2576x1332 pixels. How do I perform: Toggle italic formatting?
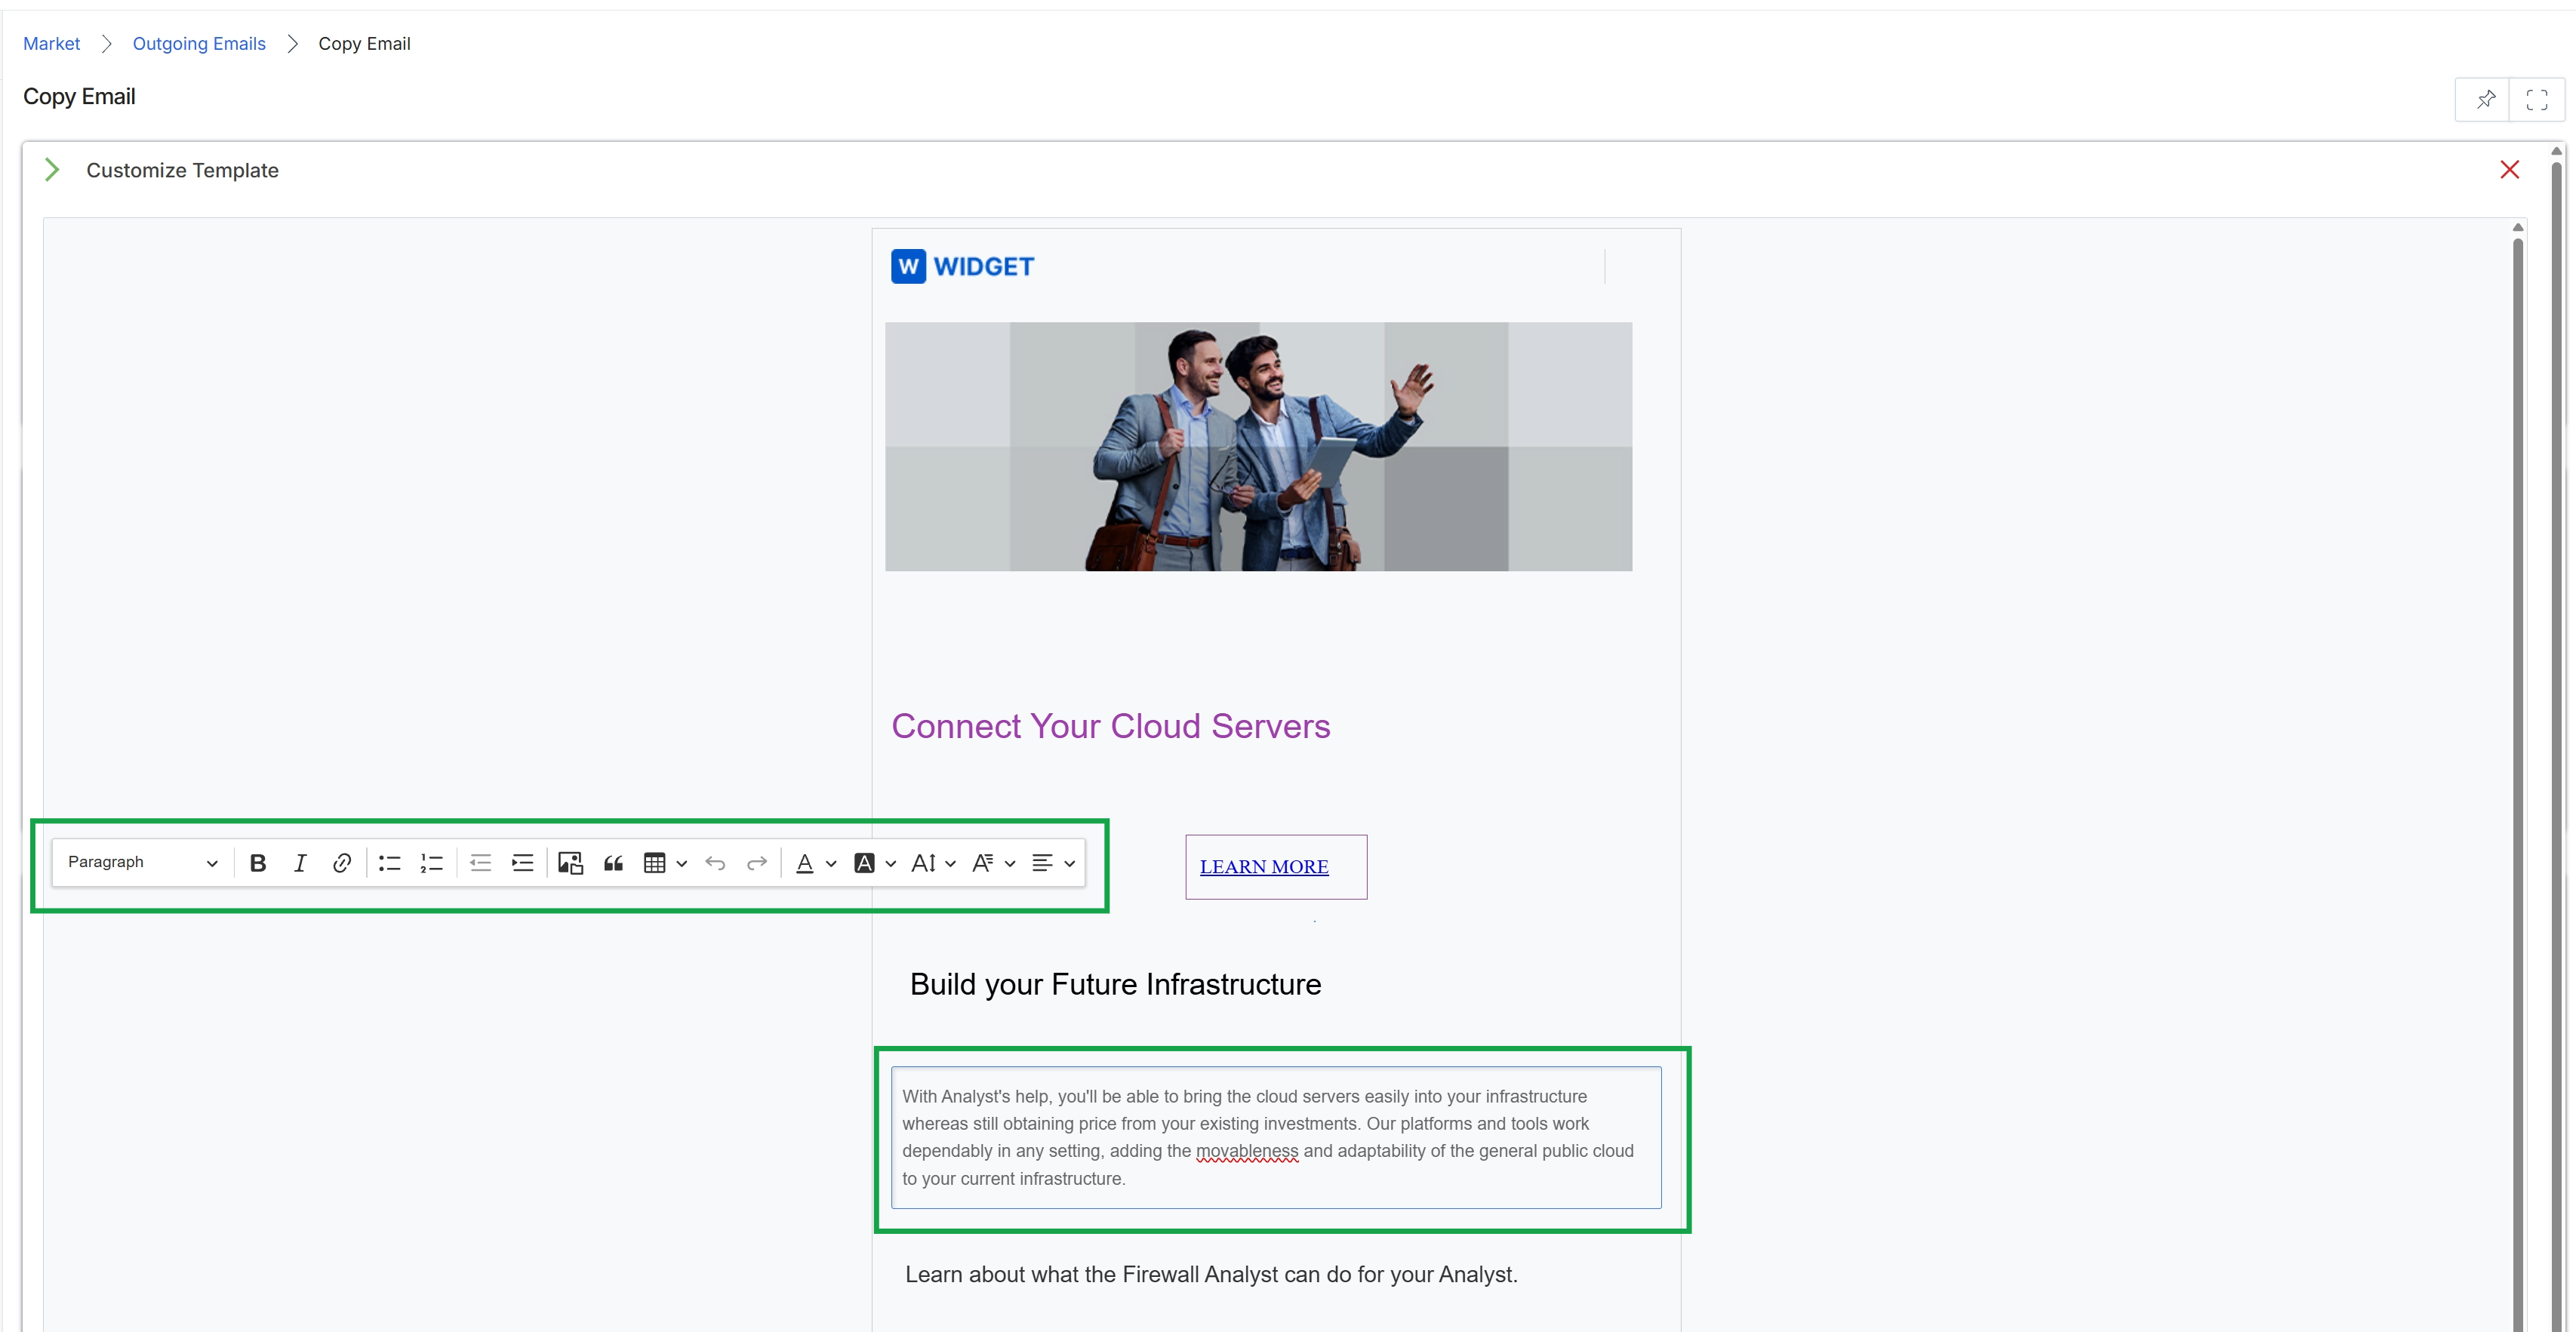(300, 863)
